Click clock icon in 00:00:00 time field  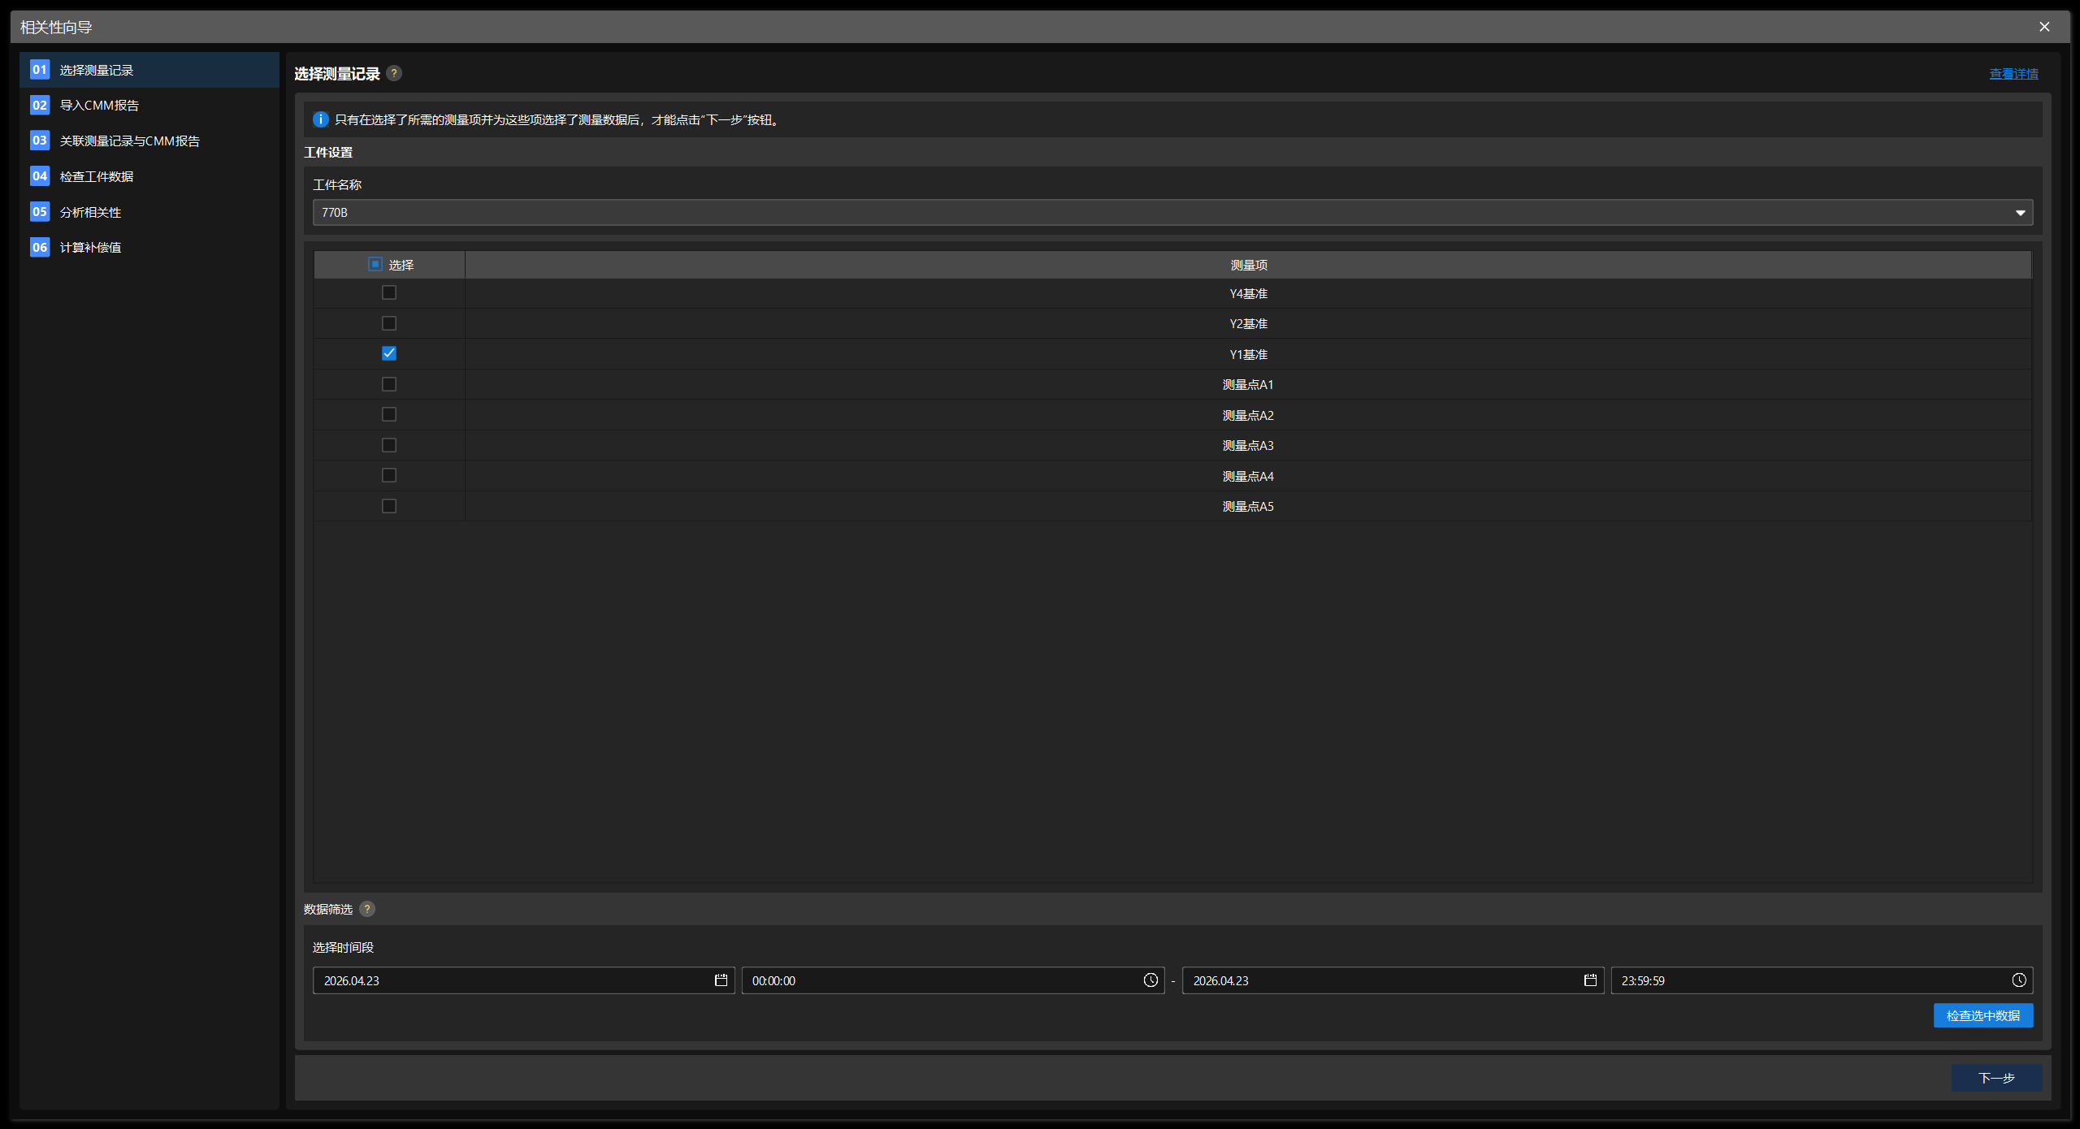tap(1150, 980)
